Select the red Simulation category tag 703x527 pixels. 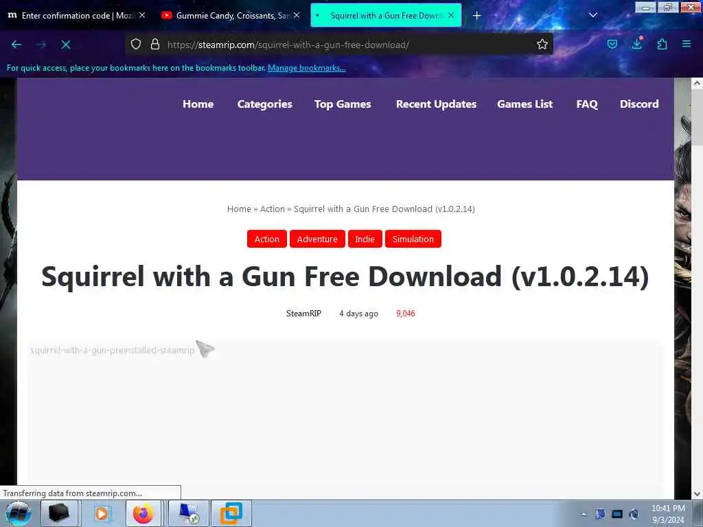point(413,239)
